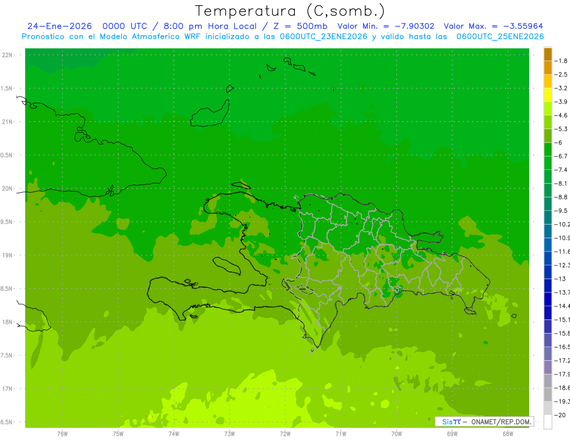Click the pressure level 'Z = 500mb'
570x440 pixels.
[x=300, y=26]
